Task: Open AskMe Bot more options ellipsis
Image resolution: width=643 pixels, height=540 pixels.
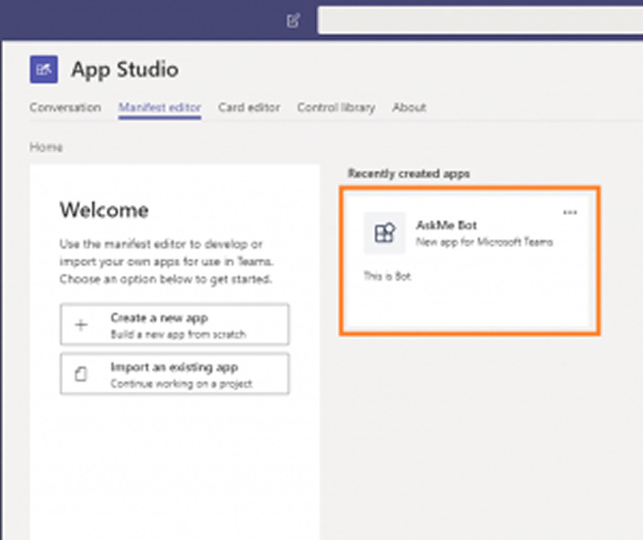Action: (570, 213)
